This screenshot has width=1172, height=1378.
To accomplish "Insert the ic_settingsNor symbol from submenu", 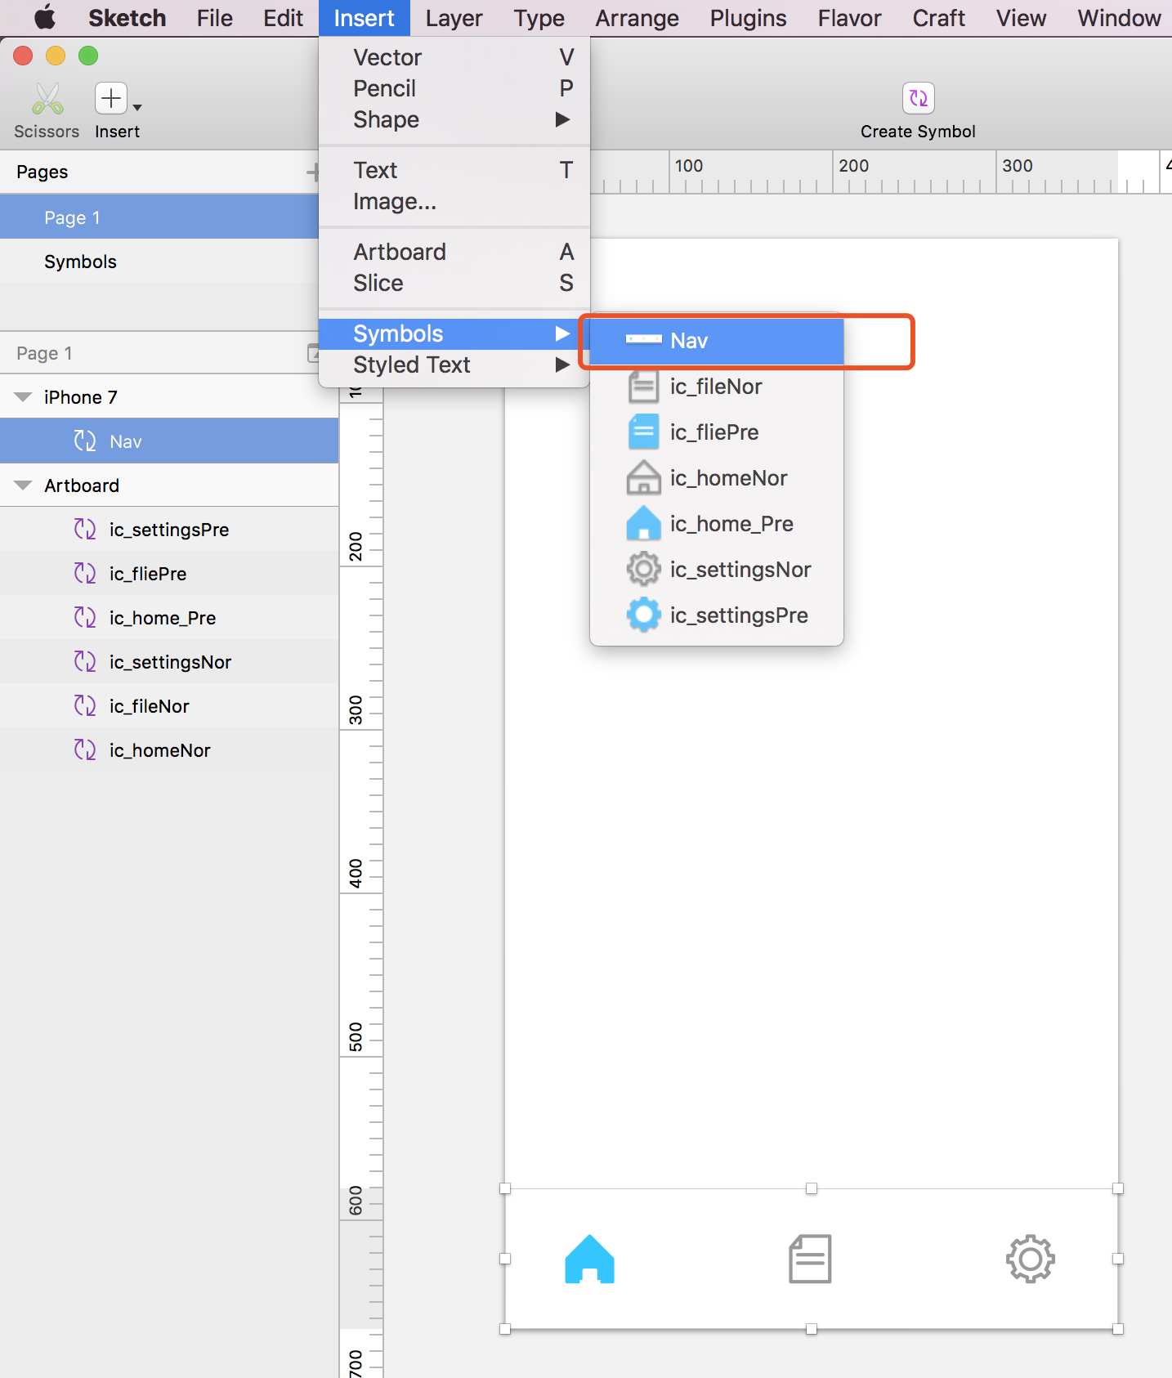I will [717, 570].
